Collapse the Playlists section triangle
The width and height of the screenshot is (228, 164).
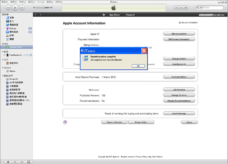tap(3, 76)
